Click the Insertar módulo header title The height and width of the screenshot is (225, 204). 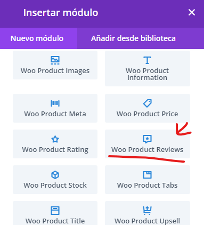click(61, 13)
